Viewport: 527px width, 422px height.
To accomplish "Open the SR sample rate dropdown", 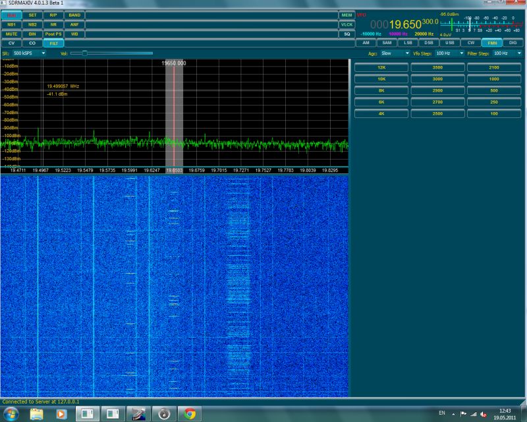I will pyautogui.click(x=29, y=53).
